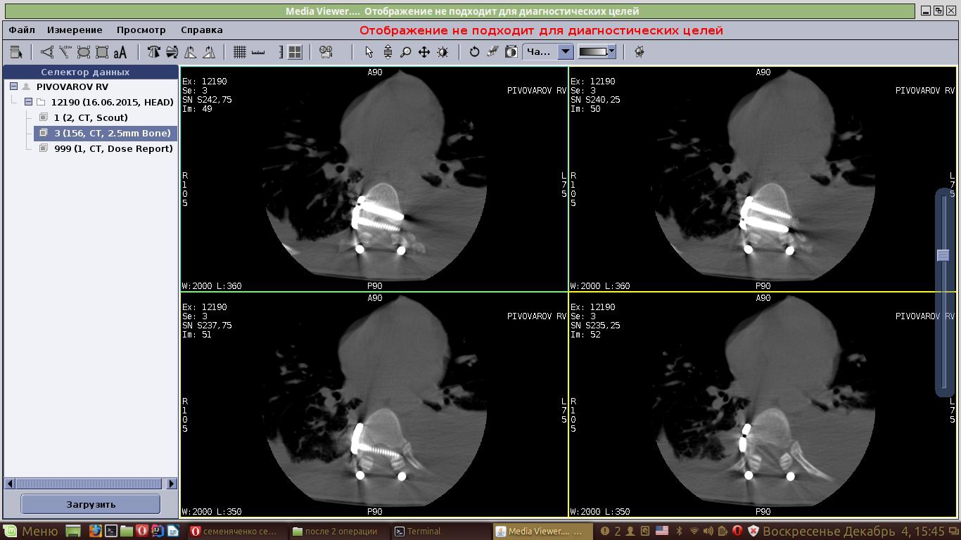Toggle the invert image icon
961x540 pixels.
click(x=511, y=52)
